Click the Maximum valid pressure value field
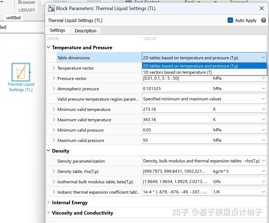Viewport: 269px width, 223px height. tap(176, 140)
